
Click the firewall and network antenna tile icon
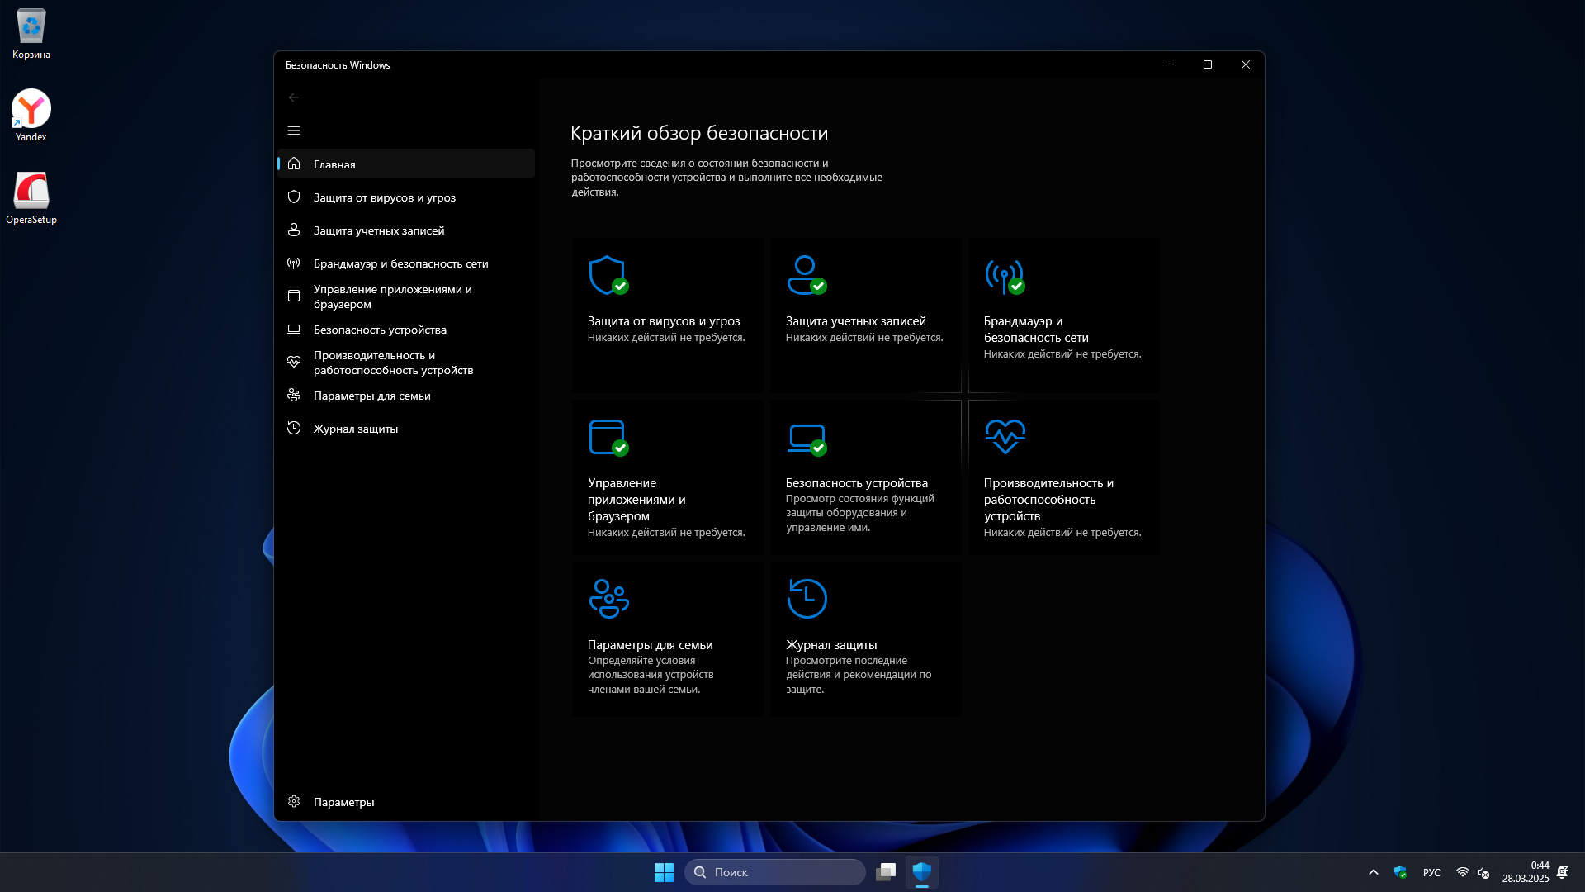tap(1004, 275)
